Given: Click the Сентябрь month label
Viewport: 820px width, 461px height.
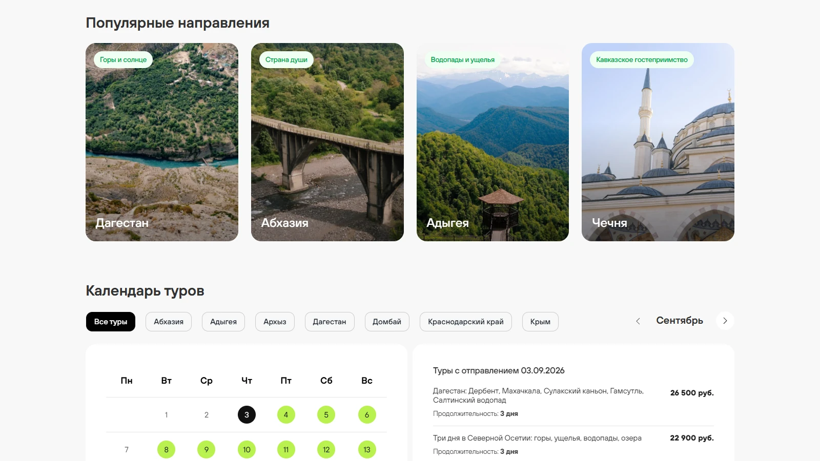Looking at the screenshot, I should pyautogui.click(x=680, y=321).
